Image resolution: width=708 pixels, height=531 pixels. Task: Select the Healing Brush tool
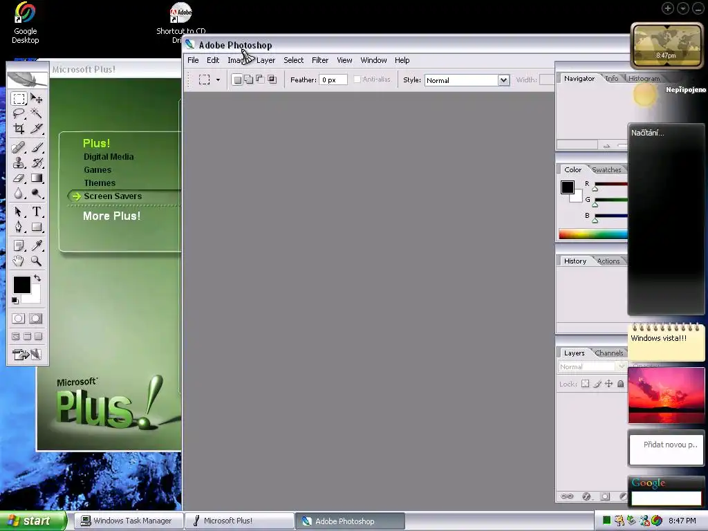click(19, 148)
